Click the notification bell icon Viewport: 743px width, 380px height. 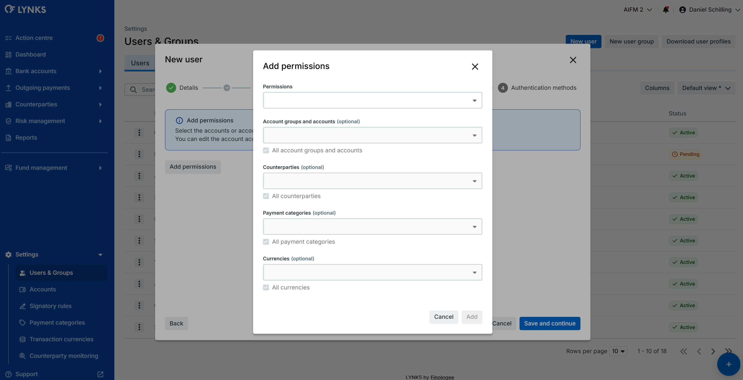(x=666, y=10)
